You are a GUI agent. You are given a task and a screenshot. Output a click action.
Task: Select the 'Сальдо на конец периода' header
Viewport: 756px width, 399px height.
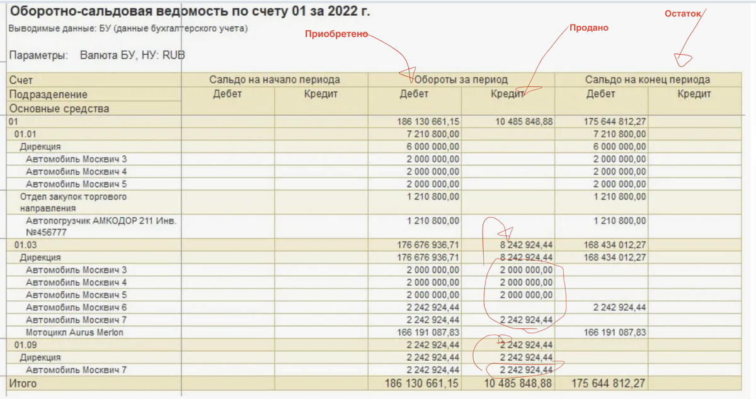648,80
